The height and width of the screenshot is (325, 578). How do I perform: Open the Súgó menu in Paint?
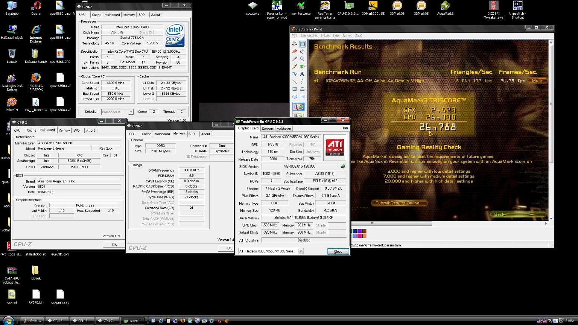pyautogui.click(x=359, y=36)
